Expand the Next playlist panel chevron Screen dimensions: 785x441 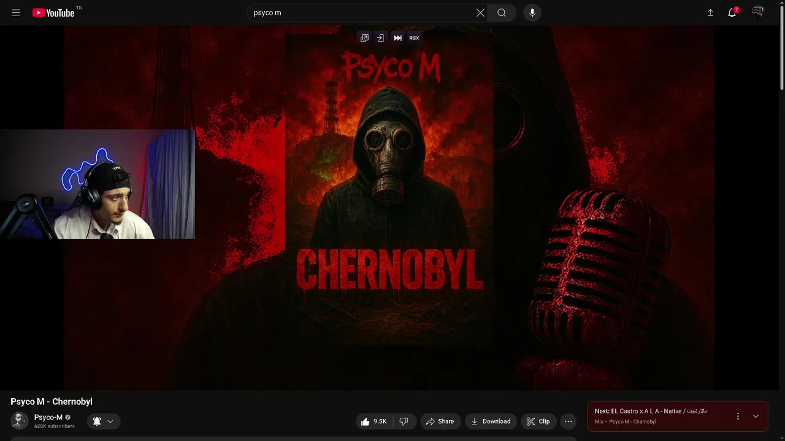tap(756, 416)
